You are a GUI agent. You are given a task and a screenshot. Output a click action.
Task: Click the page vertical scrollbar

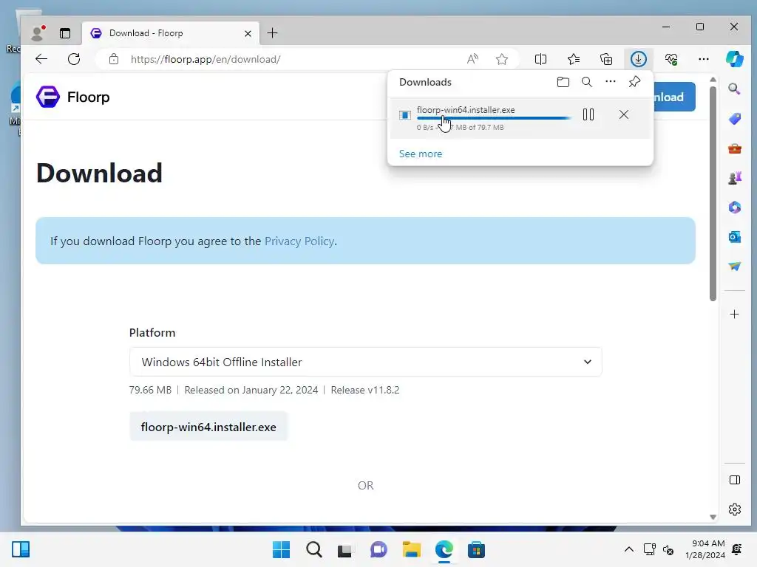[x=713, y=194]
